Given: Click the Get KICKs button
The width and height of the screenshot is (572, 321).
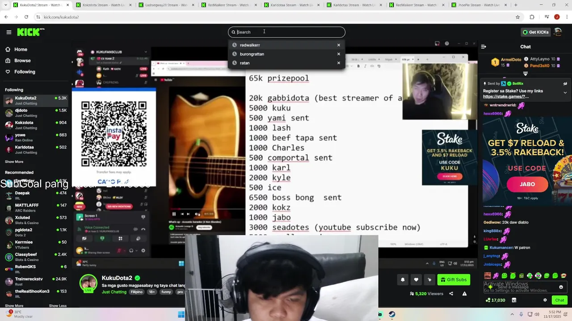Looking at the screenshot, I should pos(535,32).
